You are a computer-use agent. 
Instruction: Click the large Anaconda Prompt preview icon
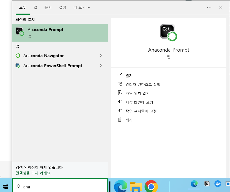(168, 32)
